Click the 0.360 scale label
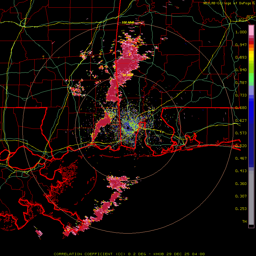Screen dimensions: 256x256 241,183
